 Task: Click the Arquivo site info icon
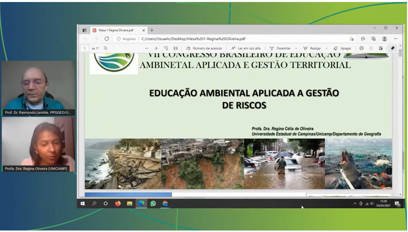tap(119, 39)
